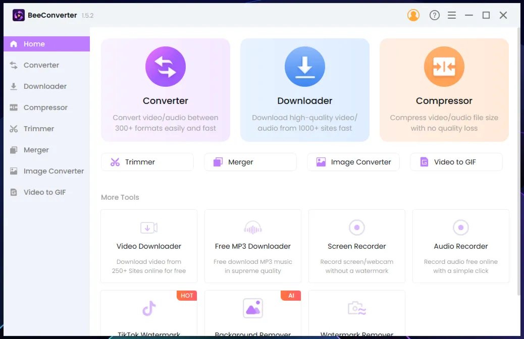Go to Compressor in the sidebar
The width and height of the screenshot is (524, 339).
46,107
